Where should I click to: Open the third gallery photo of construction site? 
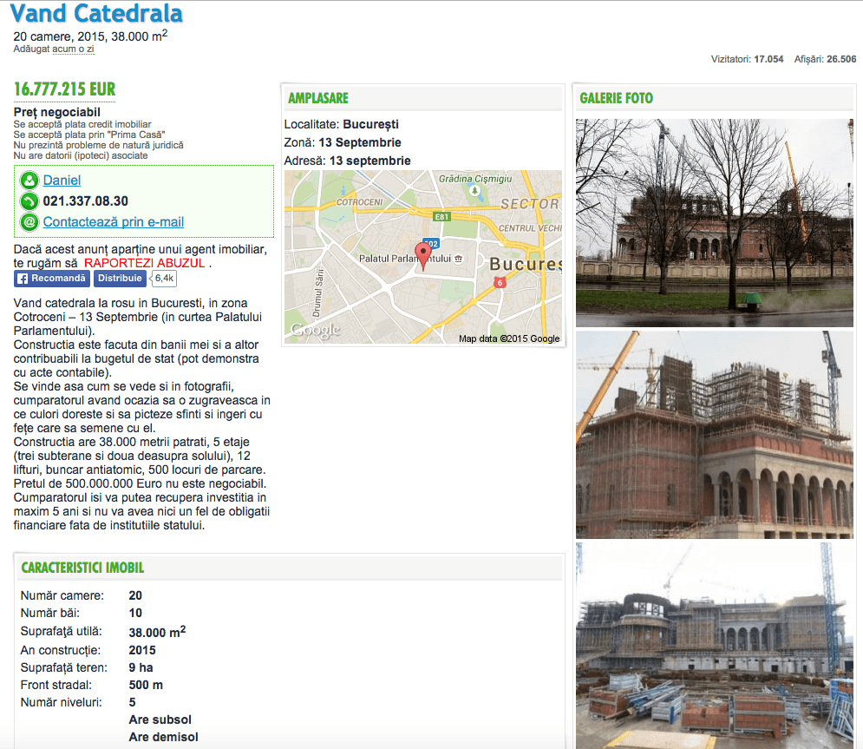click(x=714, y=645)
